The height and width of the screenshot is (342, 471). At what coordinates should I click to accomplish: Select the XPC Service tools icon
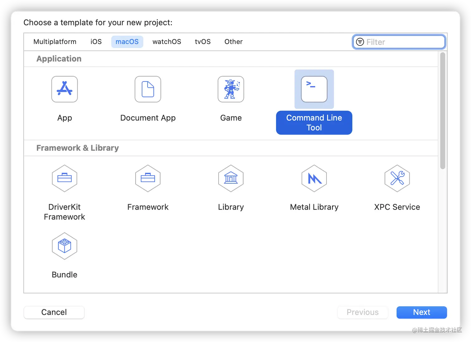pos(397,178)
